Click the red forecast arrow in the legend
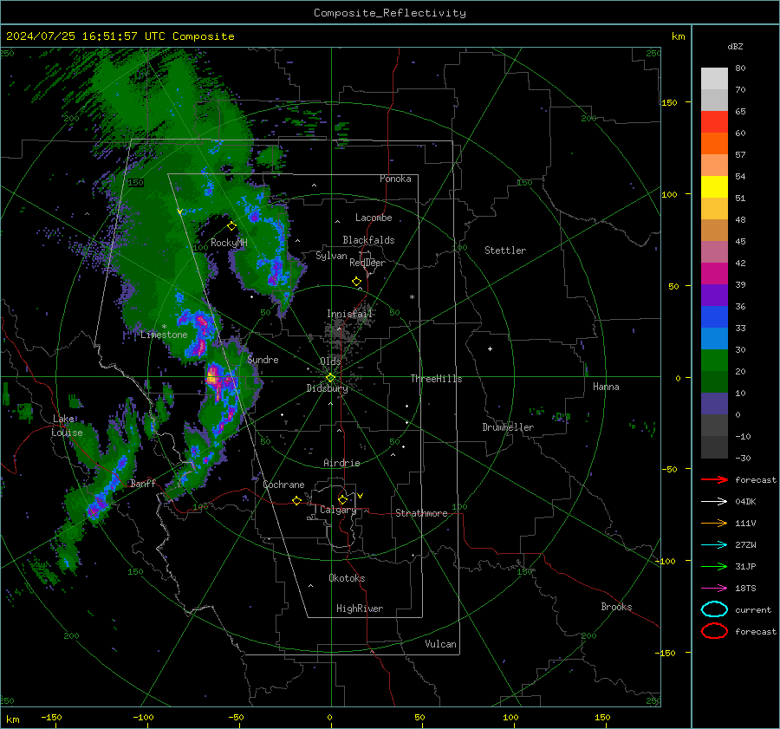The height and width of the screenshot is (729, 780). tap(714, 479)
